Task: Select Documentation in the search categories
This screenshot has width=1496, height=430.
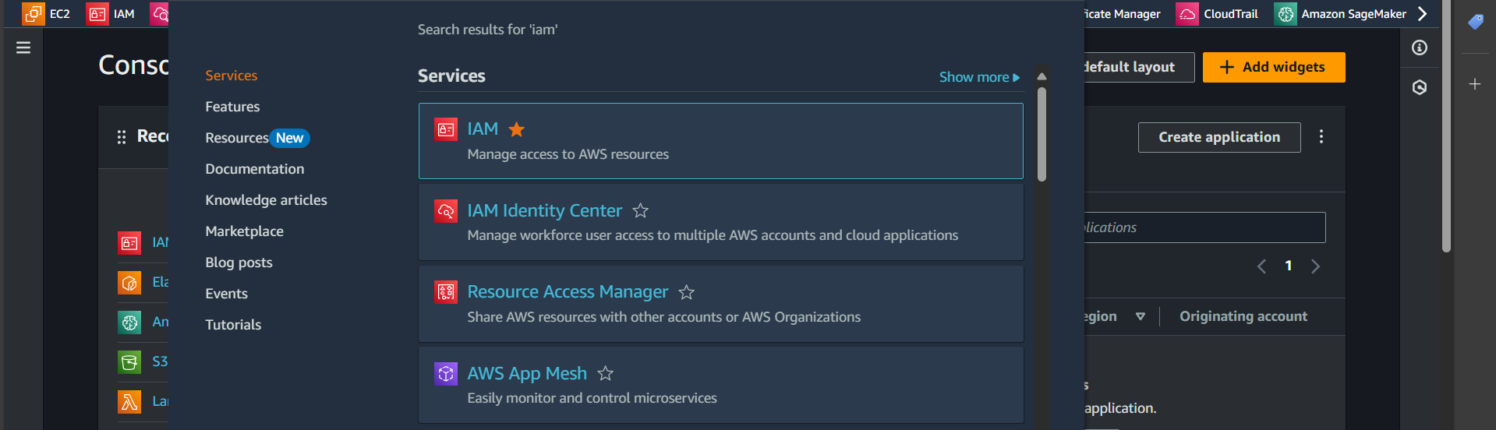Action: click(x=254, y=169)
